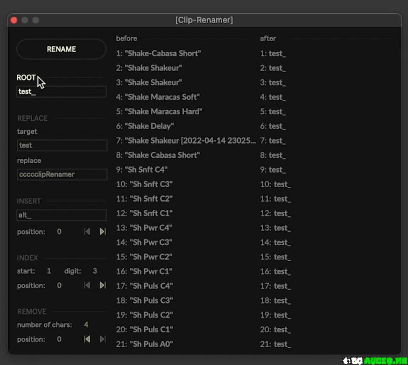Click the REMOVE number of chars value
The height and width of the screenshot is (365, 408).
tap(86, 325)
